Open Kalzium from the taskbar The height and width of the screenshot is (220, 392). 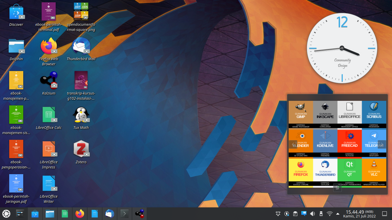[139, 214]
